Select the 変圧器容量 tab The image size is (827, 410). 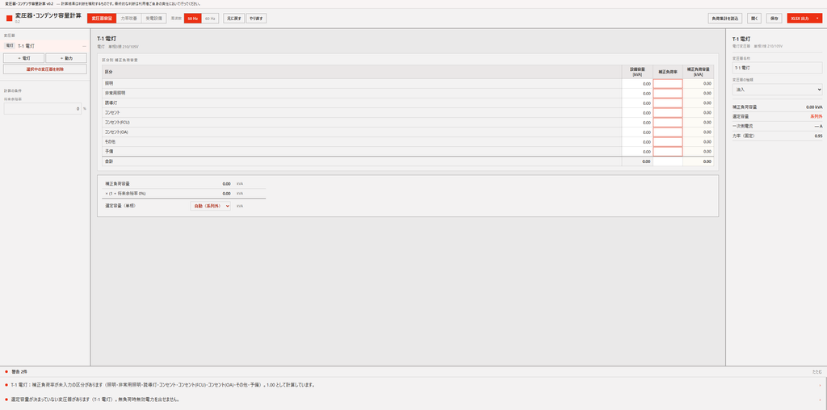click(x=101, y=19)
